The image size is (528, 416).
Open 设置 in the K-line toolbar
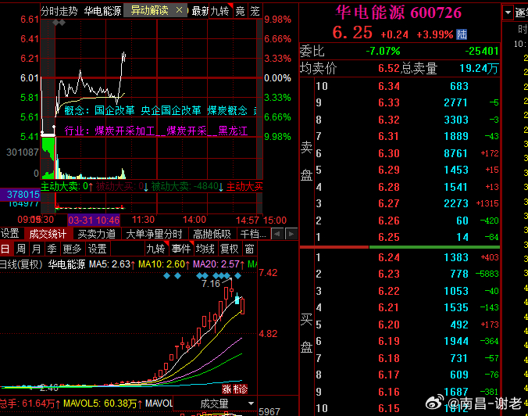(x=98, y=249)
